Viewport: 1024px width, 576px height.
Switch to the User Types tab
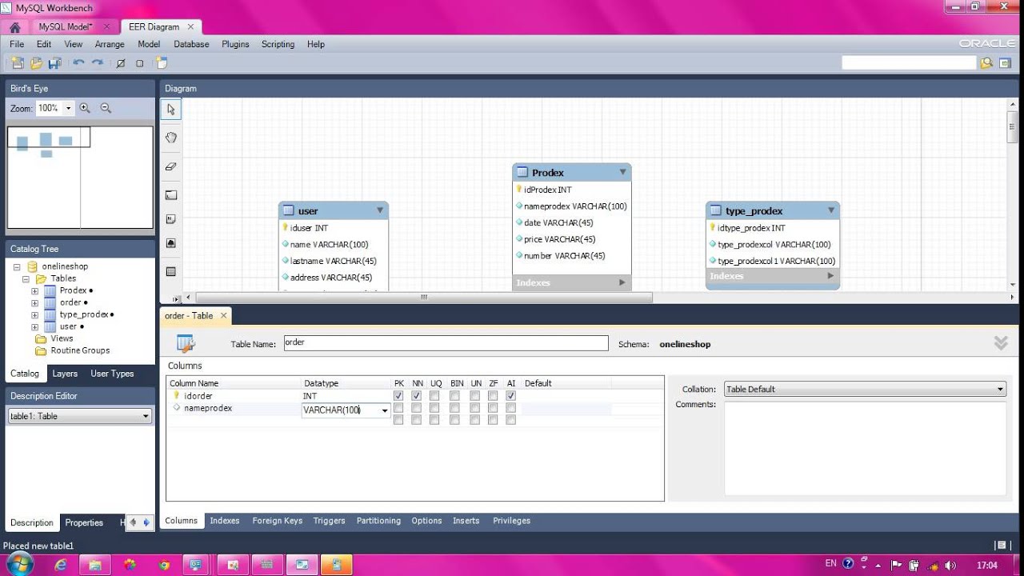click(x=112, y=374)
